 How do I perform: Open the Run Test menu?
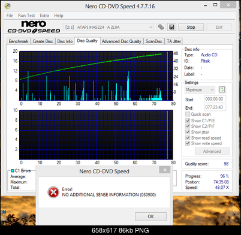(26, 16)
